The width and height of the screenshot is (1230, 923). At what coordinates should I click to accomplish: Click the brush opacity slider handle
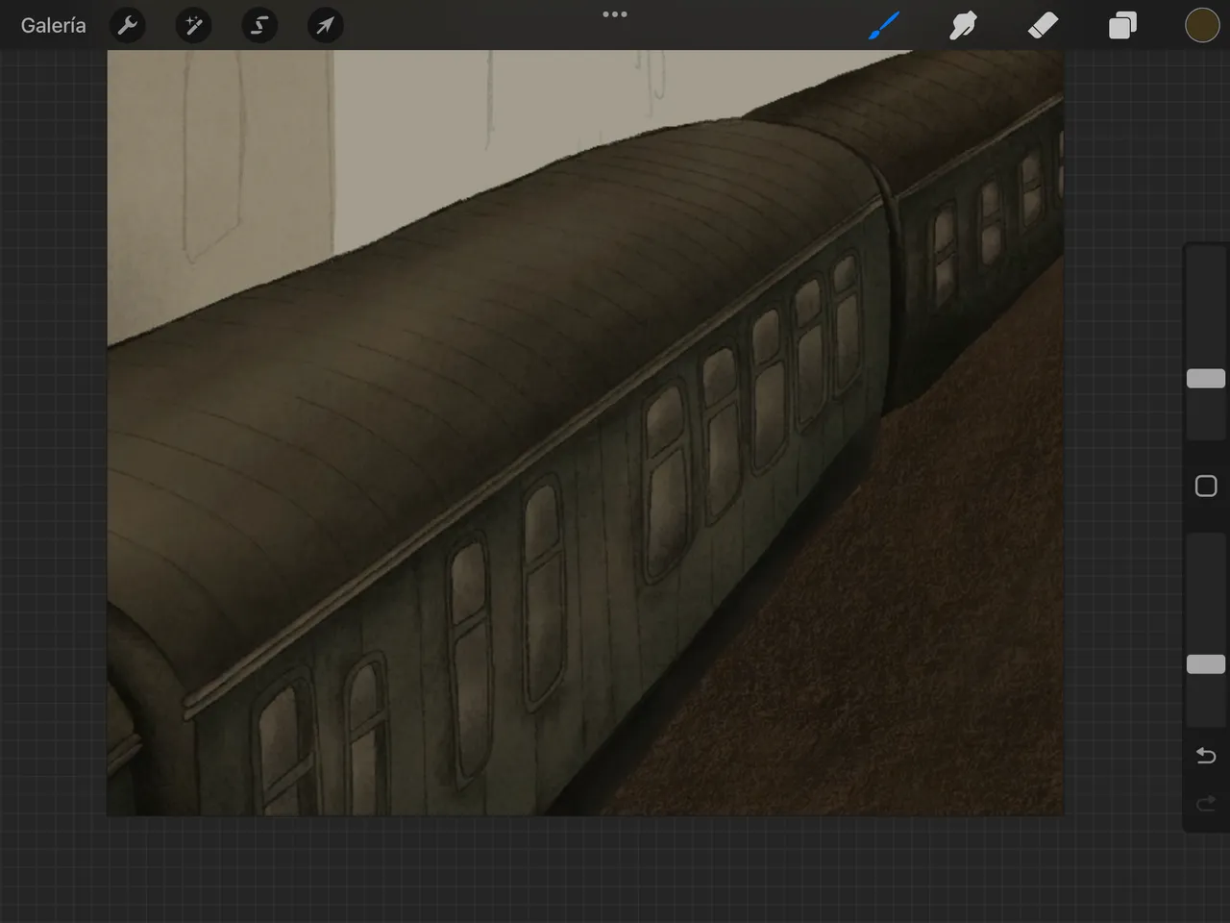[1206, 664]
